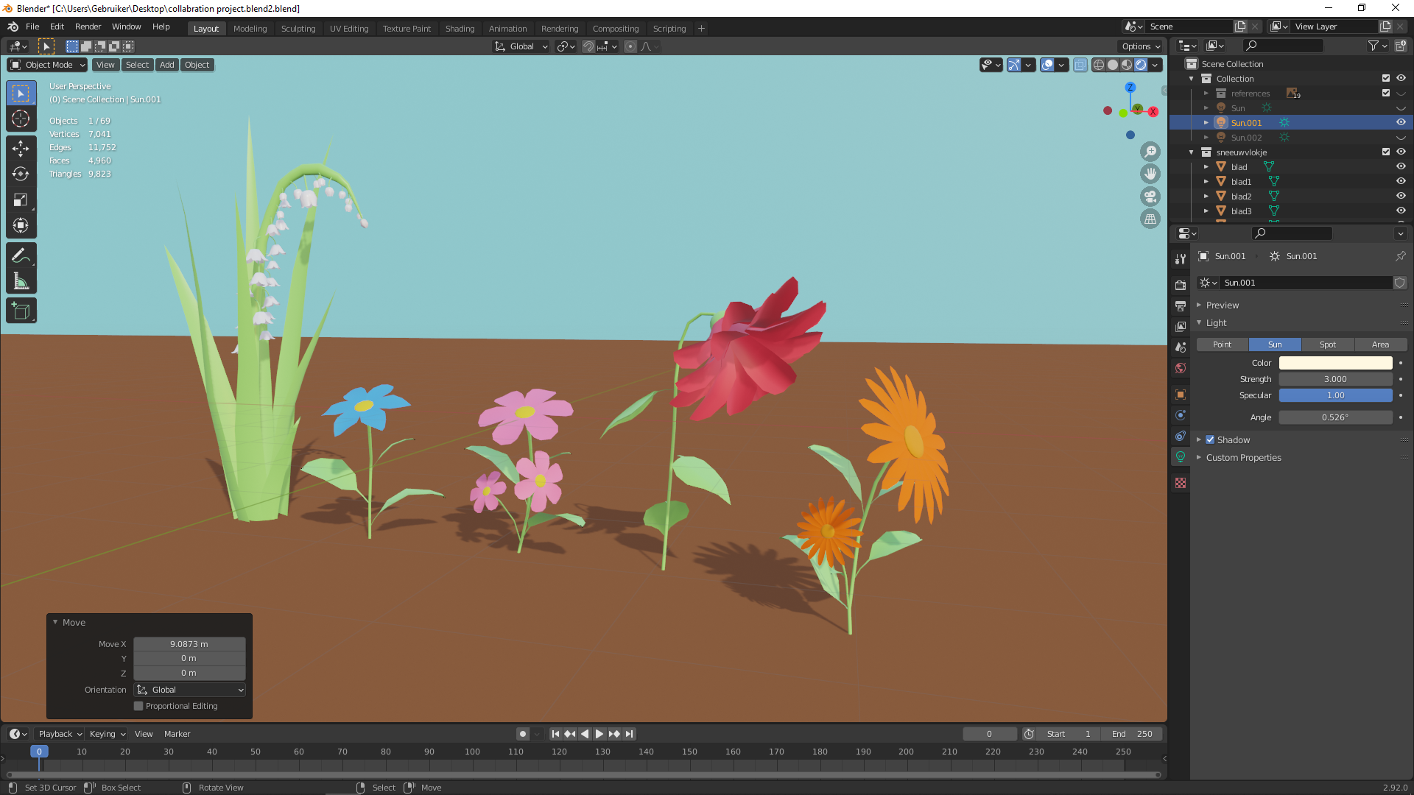Click the Add Cube tool
This screenshot has height=795, width=1414.
[21, 311]
